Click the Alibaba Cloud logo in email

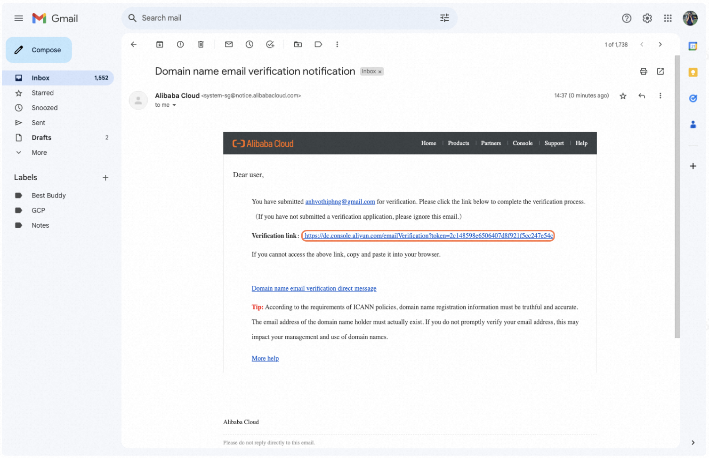263,144
